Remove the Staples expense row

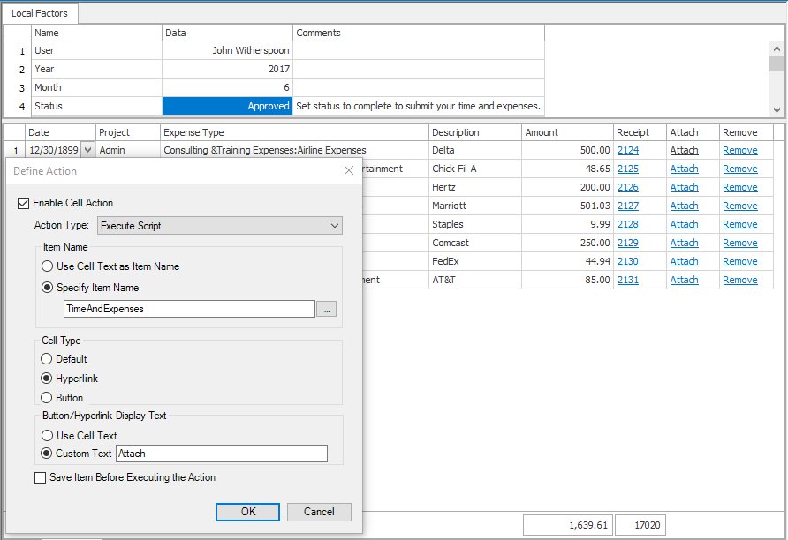739,224
